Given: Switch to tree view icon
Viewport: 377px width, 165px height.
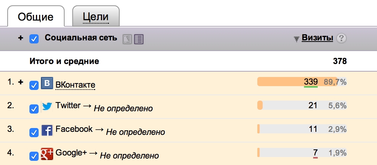Looking at the screenshot, I should coord(127,39).
